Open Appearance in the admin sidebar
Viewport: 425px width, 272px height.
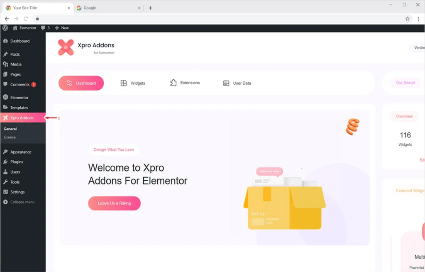(20, 152)
